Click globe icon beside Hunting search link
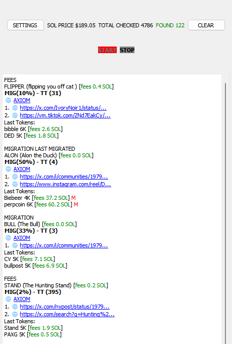232x344 pixels. coord(15,314)
